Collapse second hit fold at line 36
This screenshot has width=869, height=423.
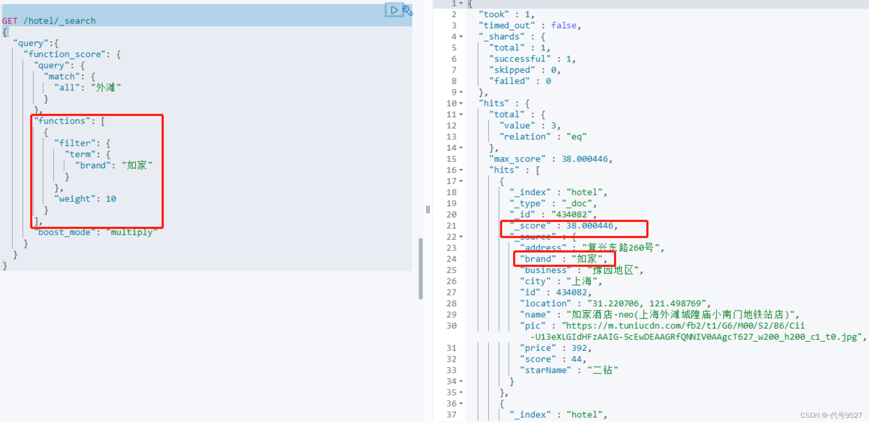point(461,403)
